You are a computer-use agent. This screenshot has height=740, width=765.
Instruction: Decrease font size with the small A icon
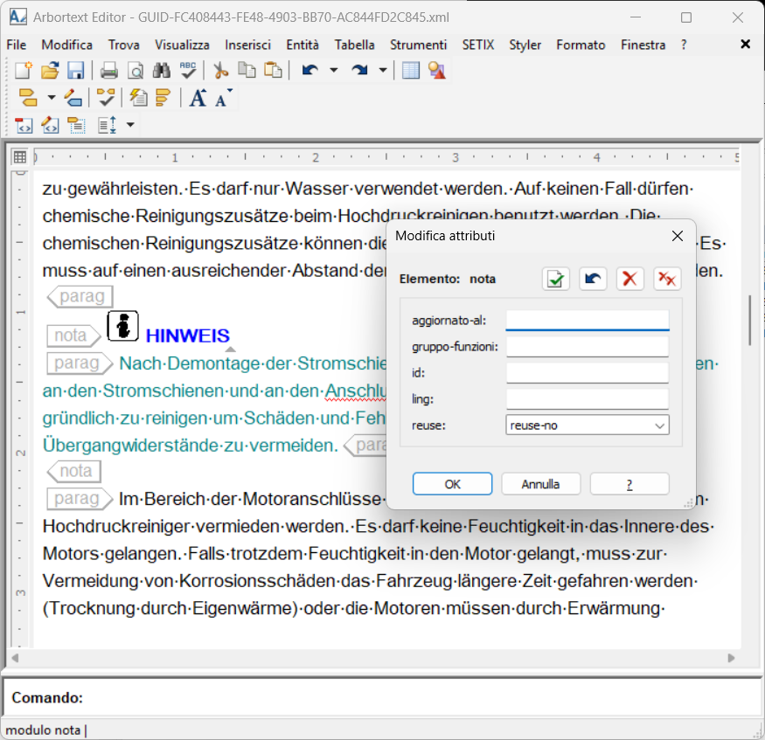[x=222, y=100]
